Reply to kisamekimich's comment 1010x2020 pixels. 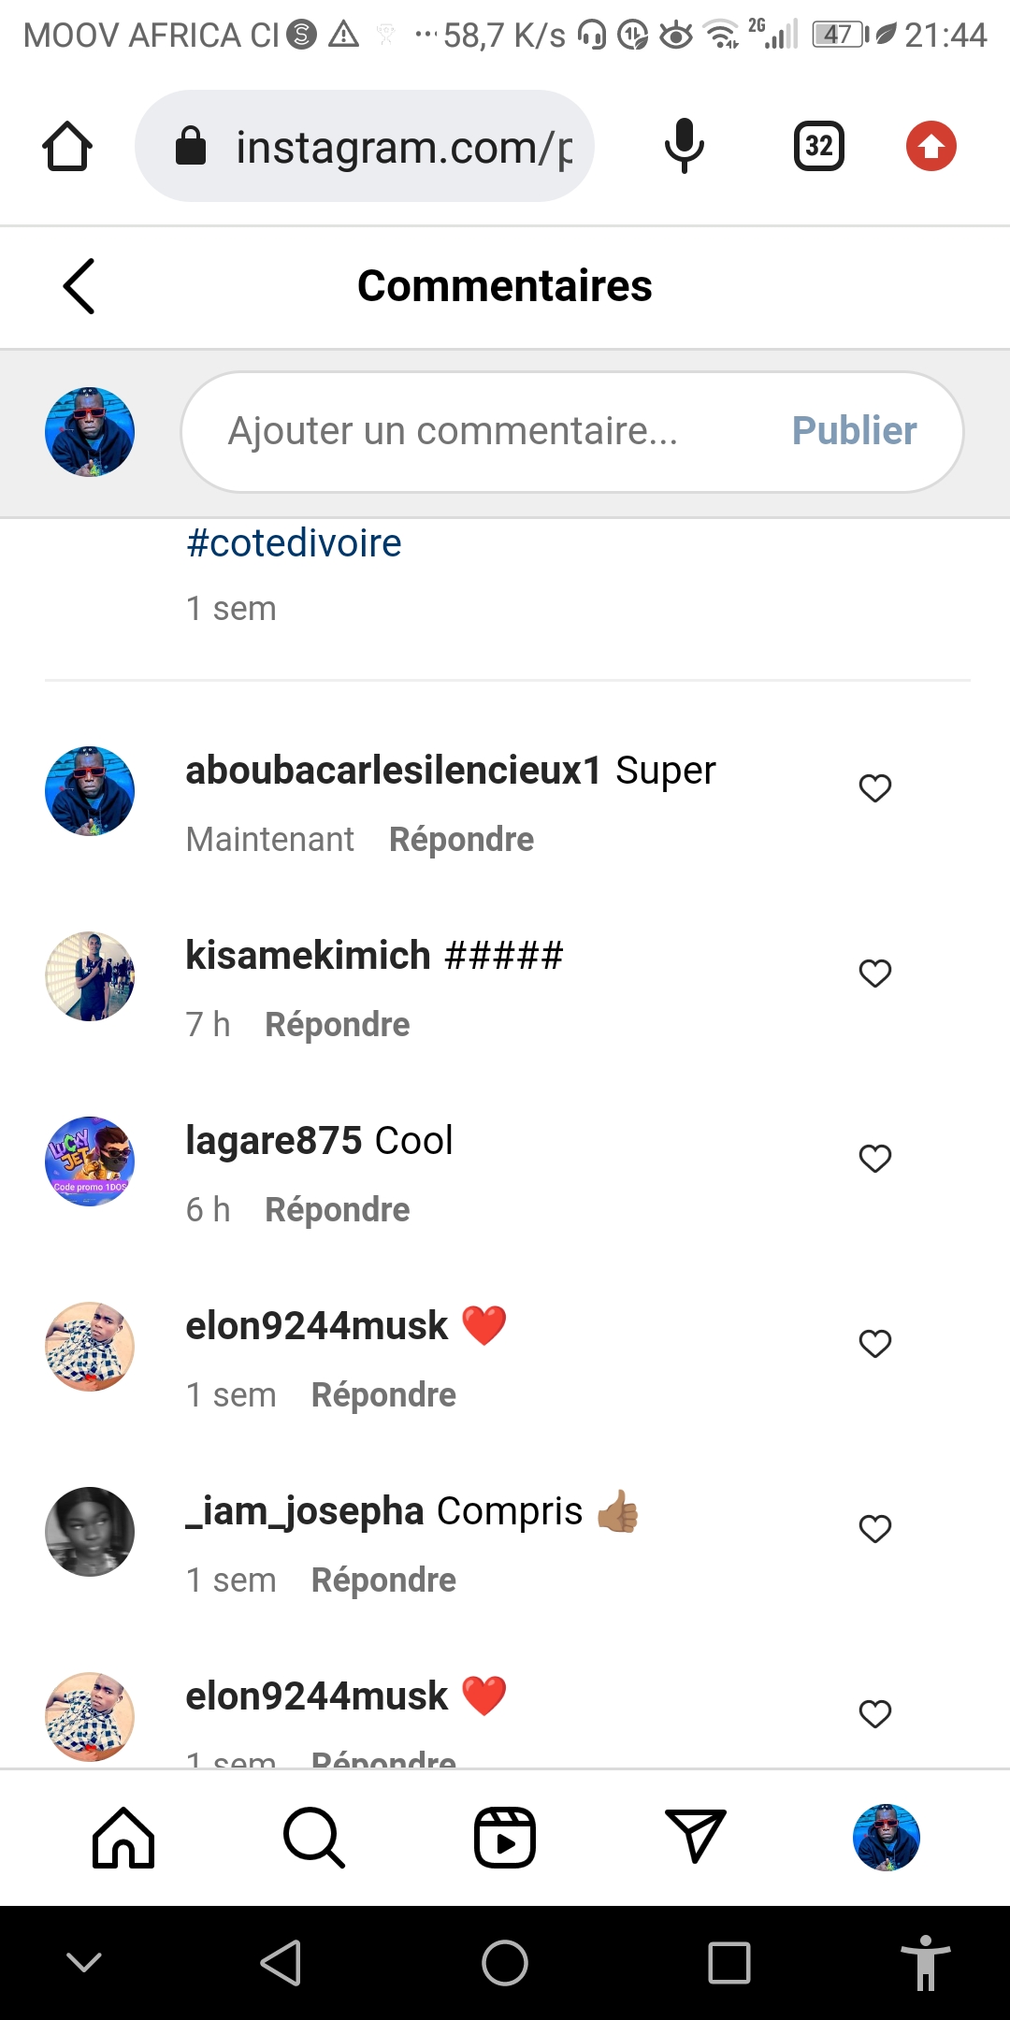pyautogui.click(x=338, y=1025)
